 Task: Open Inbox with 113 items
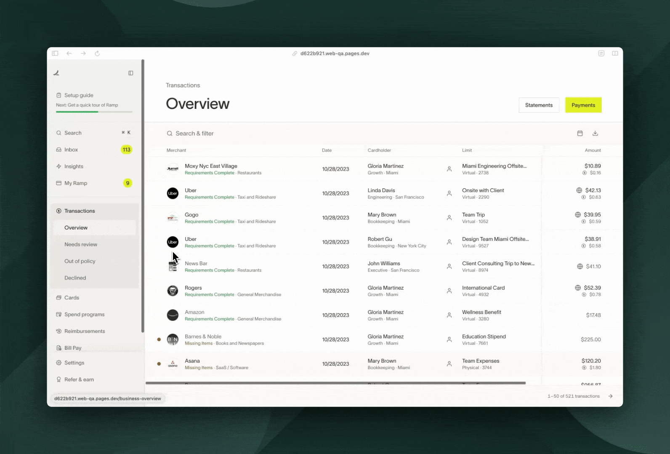click(94, 150)
